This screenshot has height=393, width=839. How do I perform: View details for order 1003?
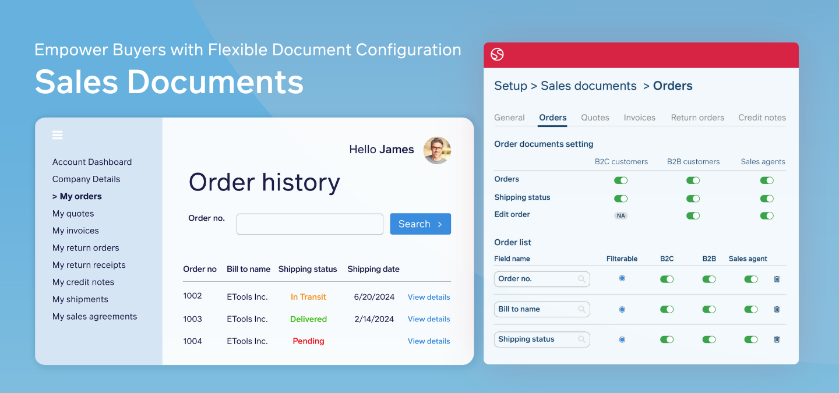(428, 318)
